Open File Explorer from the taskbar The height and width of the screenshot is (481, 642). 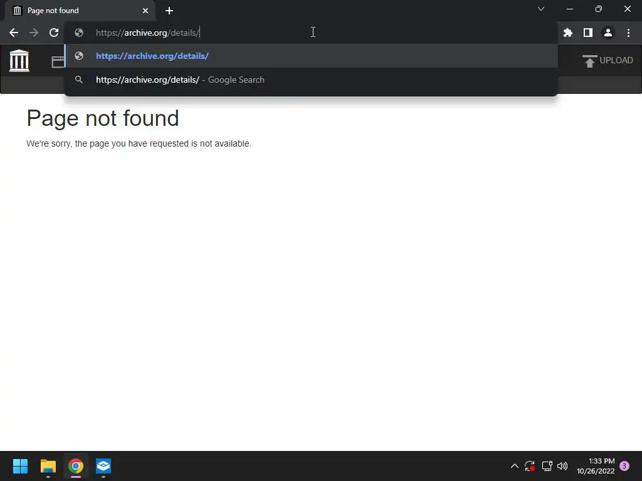tap(48, 466)
